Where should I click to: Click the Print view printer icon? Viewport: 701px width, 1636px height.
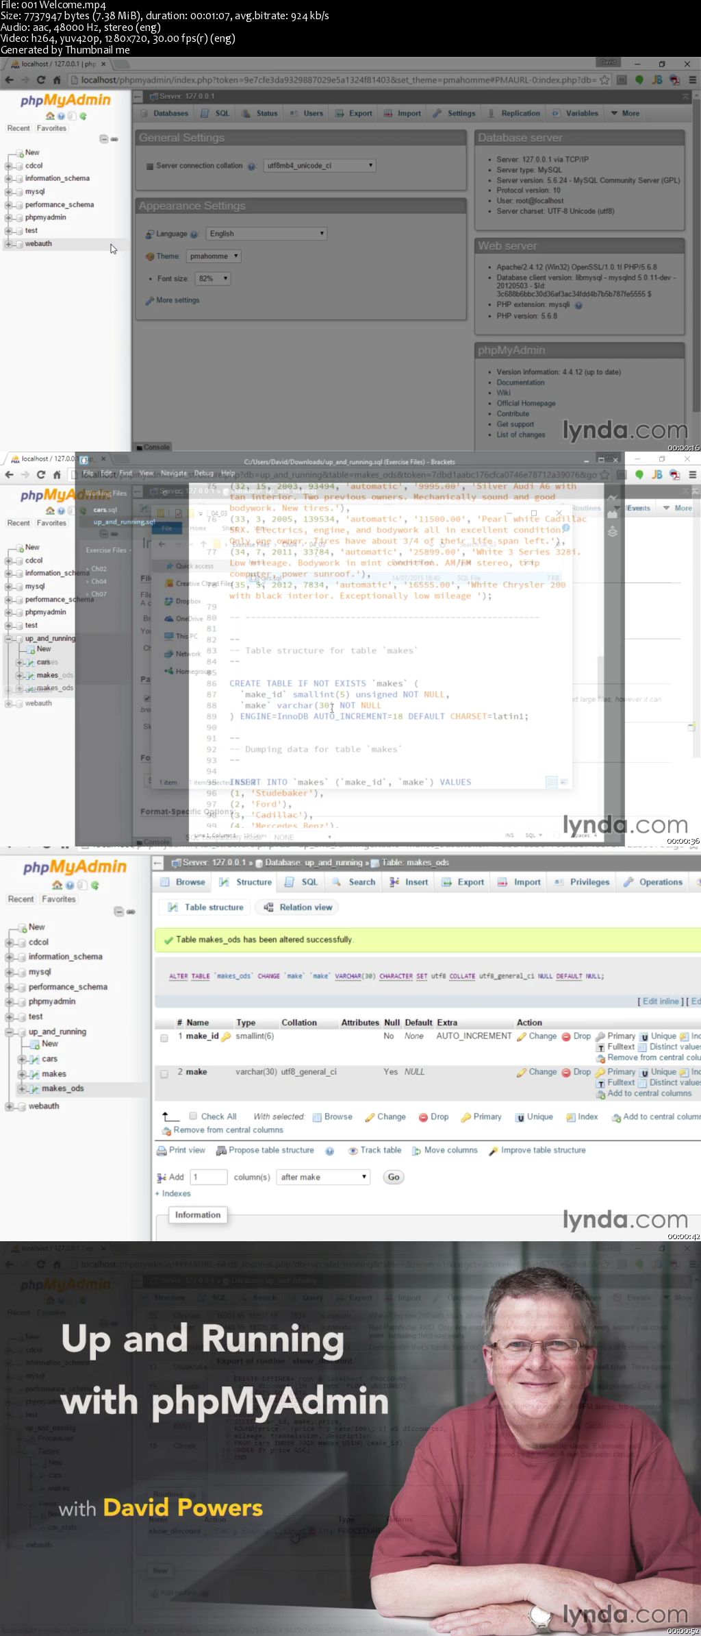pyautogui.click(x=162, y=1151)
